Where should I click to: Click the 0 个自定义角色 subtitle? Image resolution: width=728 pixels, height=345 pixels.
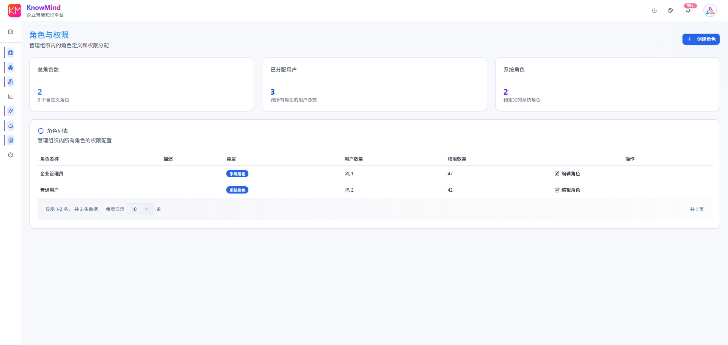pos(53,100)
